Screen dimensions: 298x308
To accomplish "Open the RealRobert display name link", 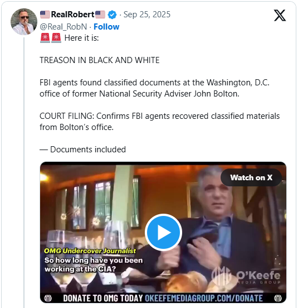I will pyautogui.click(x=73, y=15).
